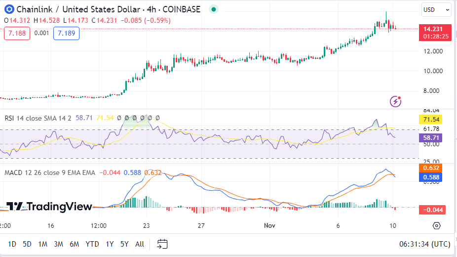Open the timezone menu at 06:31:34 (UTC)
457x257 pixels.
425,244
